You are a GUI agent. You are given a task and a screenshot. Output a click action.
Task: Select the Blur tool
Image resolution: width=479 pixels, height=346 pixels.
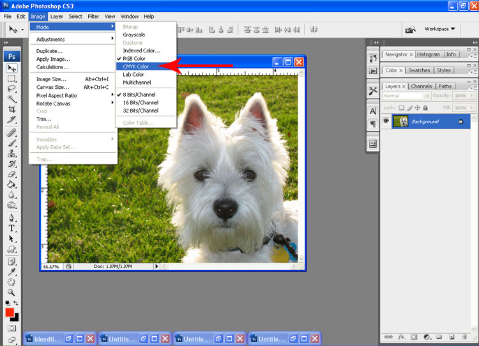(x=11, y=194)
